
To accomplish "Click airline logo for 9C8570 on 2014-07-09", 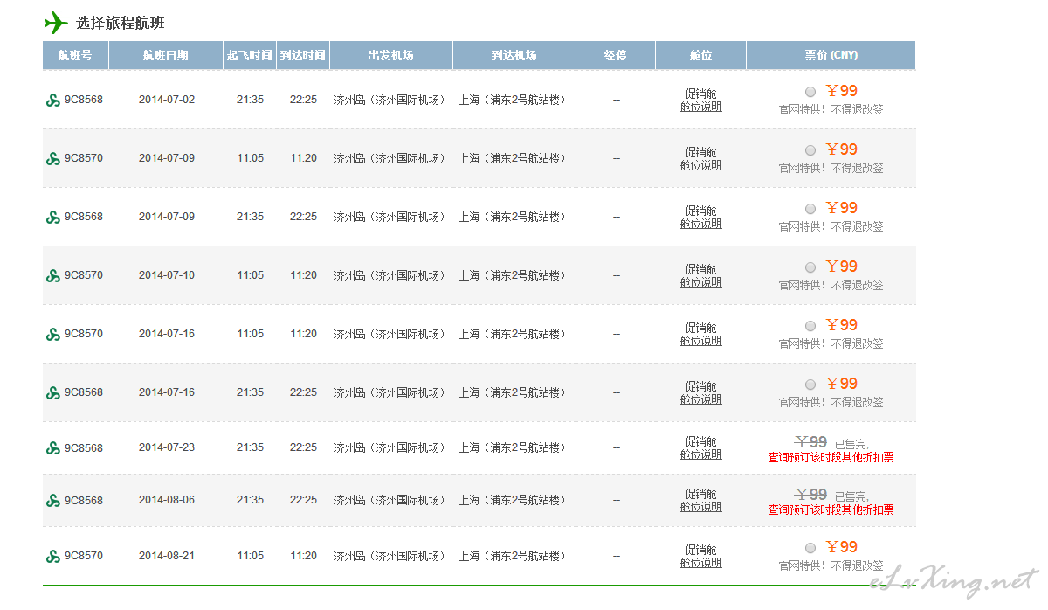I will (x=53, y=159).
